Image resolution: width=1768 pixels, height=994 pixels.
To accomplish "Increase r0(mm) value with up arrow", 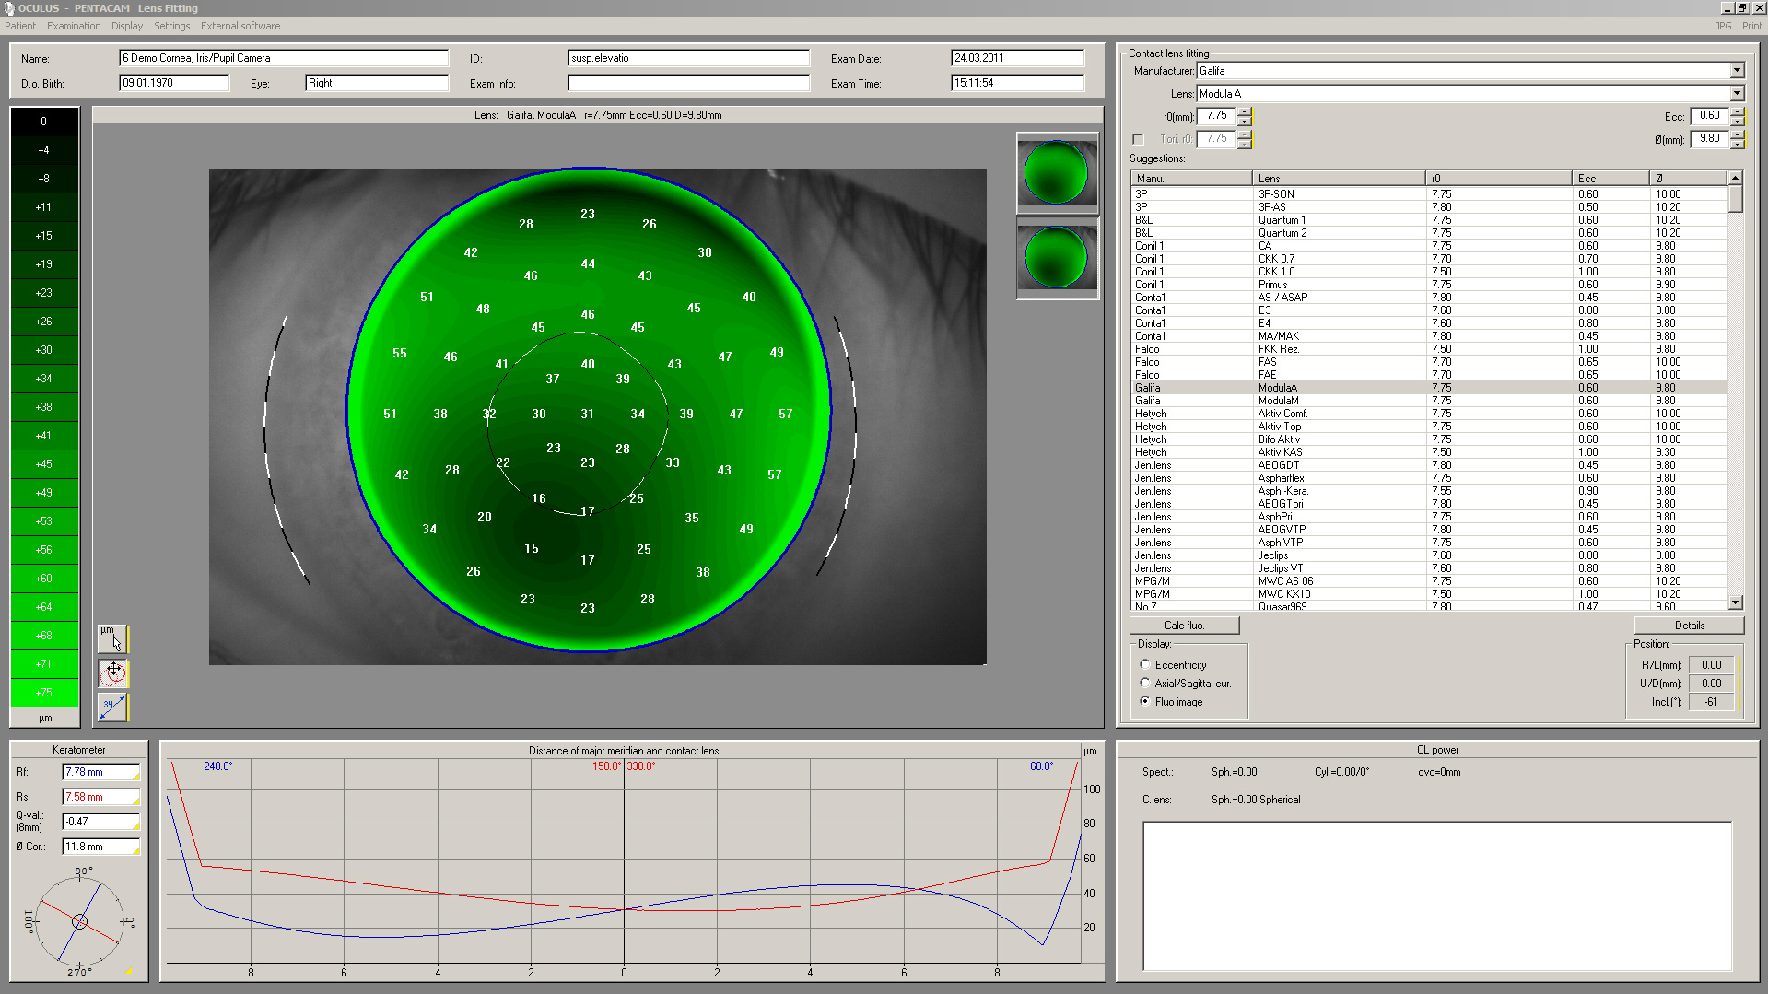I will (x=1245, y=111).
